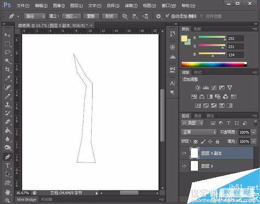Toggle lock transparent pixels
The height and width of the screenshot is (204, 260).
pyautogui.click(x=196, y=142)
